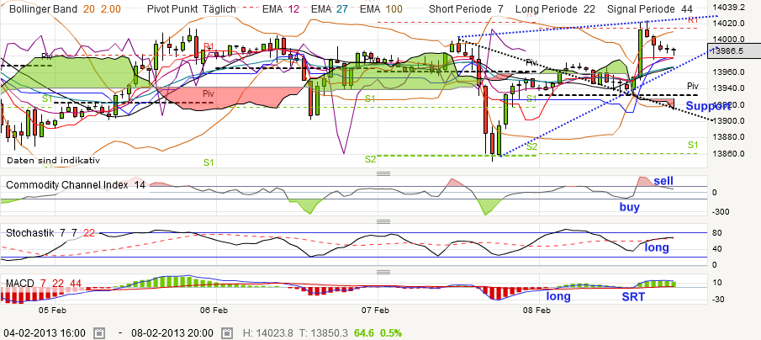Open the start date calendar icon

(99, 333)
